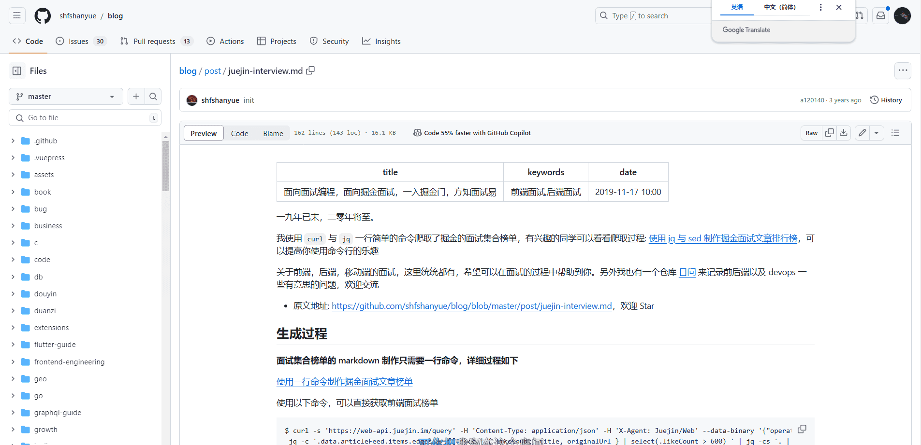921x445 pixels.
Task: Open the hamburger navigation menu
Action: [17, 16]
